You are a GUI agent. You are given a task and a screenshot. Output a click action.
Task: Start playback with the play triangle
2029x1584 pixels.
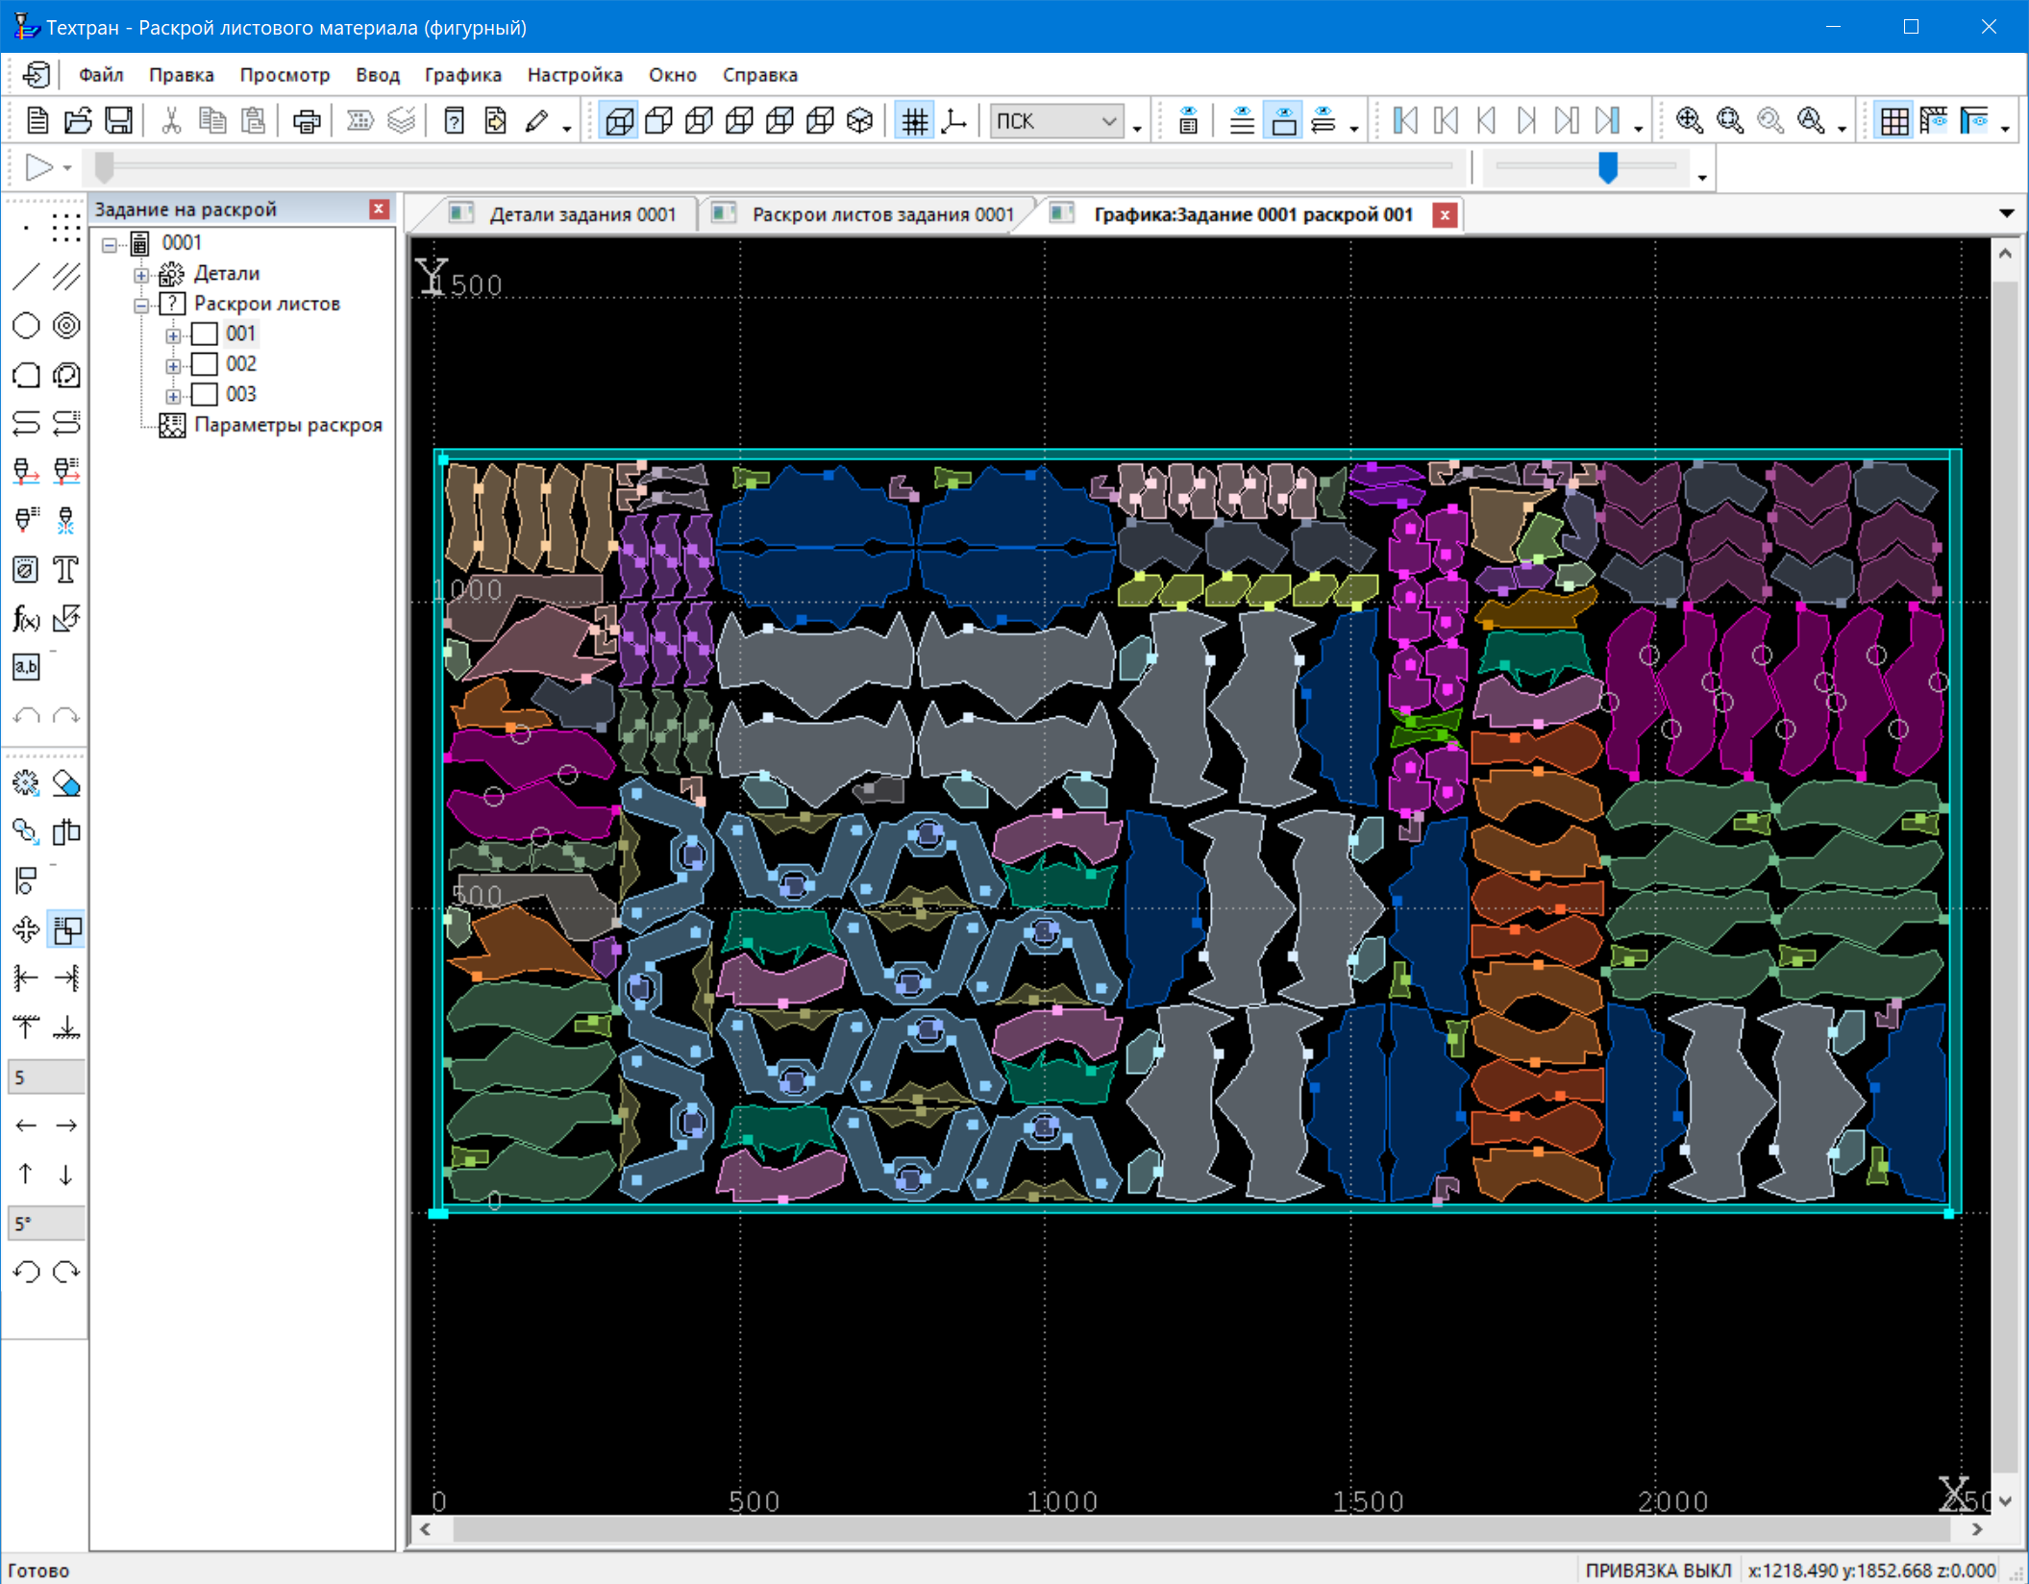coord(38,167)
